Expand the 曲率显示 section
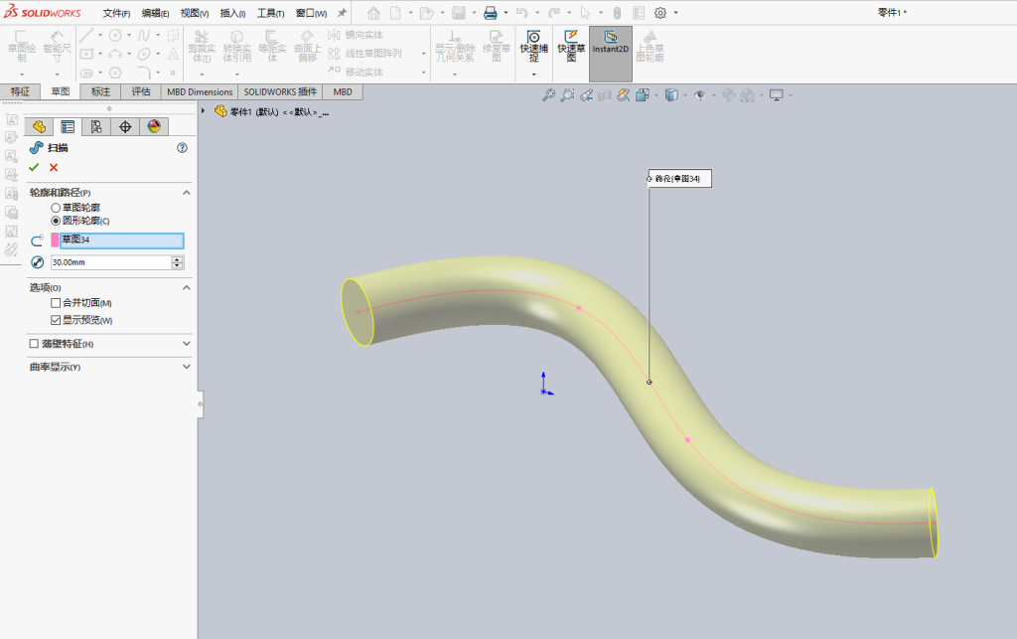Viewport: 1017px width, 639px height. click(x=186, y=367)
